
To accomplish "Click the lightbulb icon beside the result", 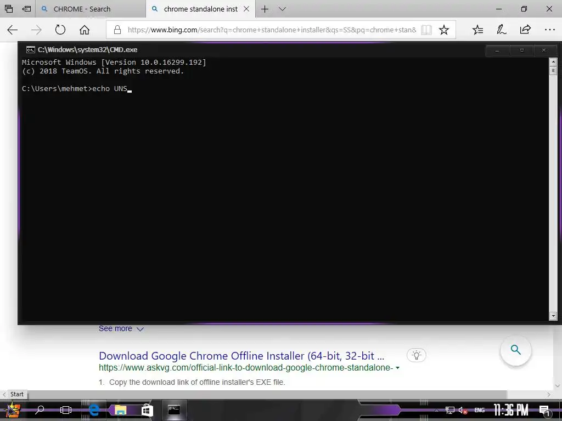I will [x=416, y=355].
